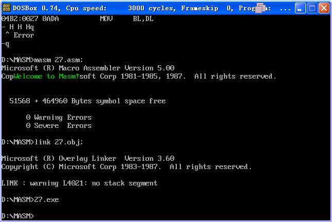Click the 'link 27.obj;' command line
332x222 pixels.
[42, 142]
